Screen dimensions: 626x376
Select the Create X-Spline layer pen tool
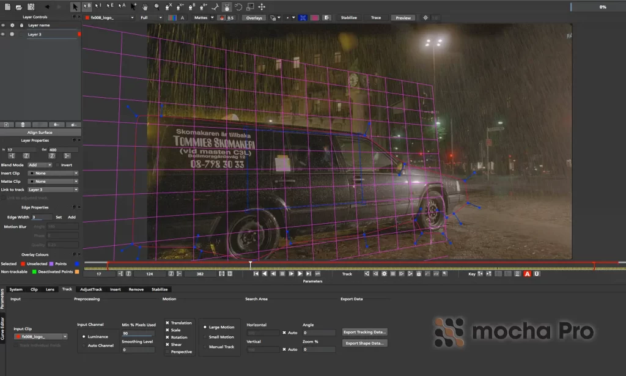pyautogui.click(x=167, y=7)
